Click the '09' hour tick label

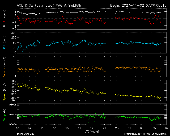[x=29, y=128]
